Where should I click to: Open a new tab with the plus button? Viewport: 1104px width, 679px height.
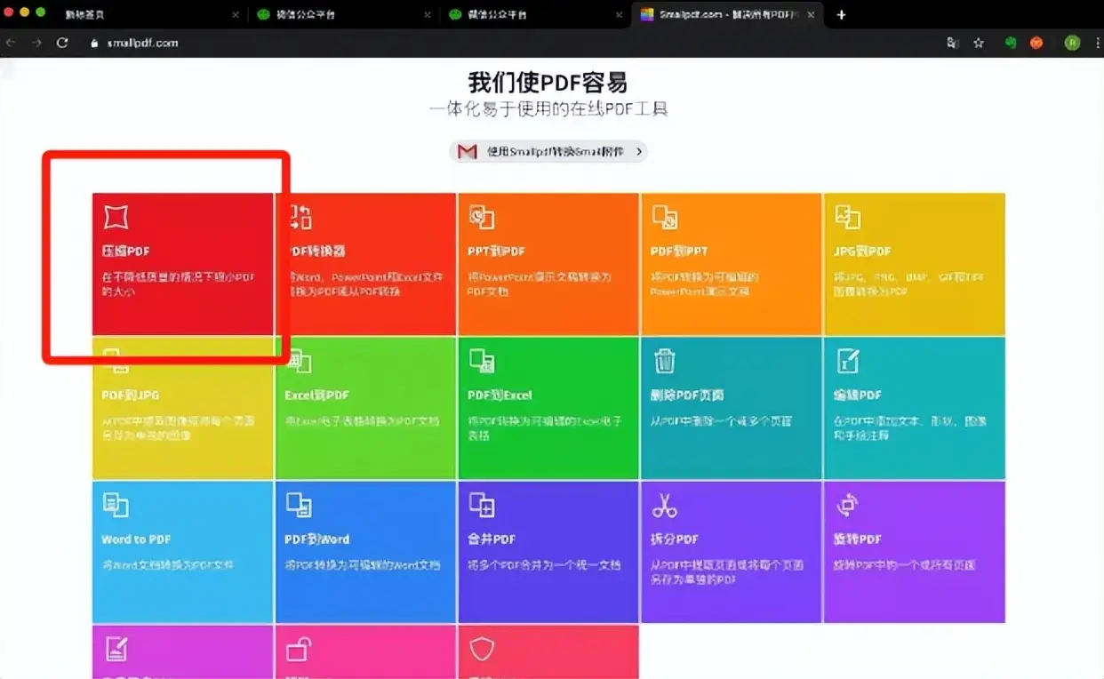point(841,14)
